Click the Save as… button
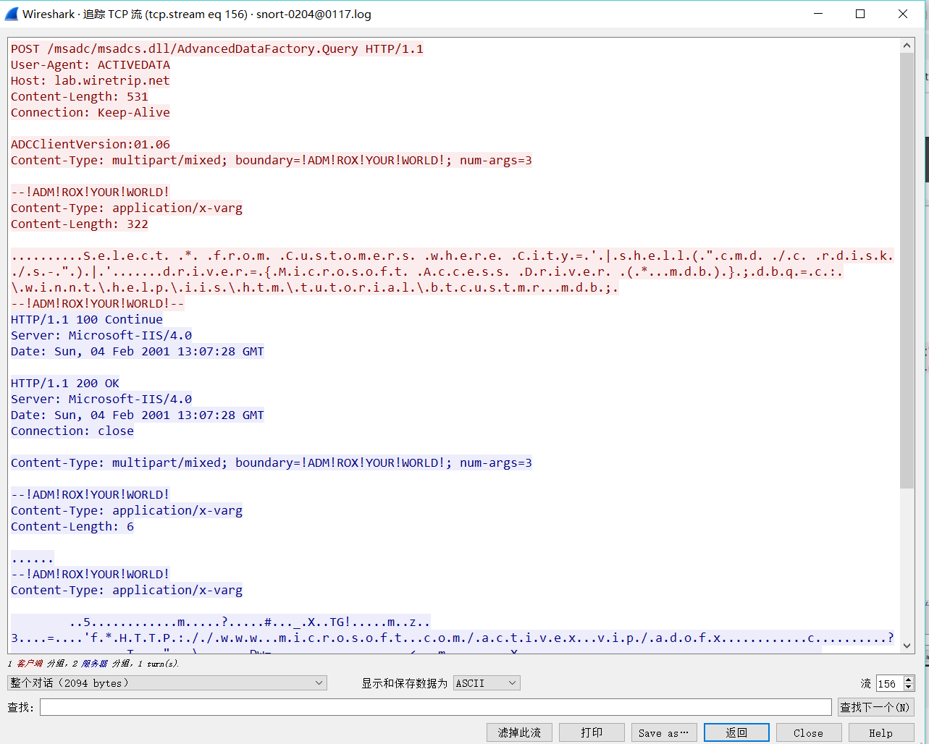This screenshot has width=929, height=744. click(x=664, y=732)
